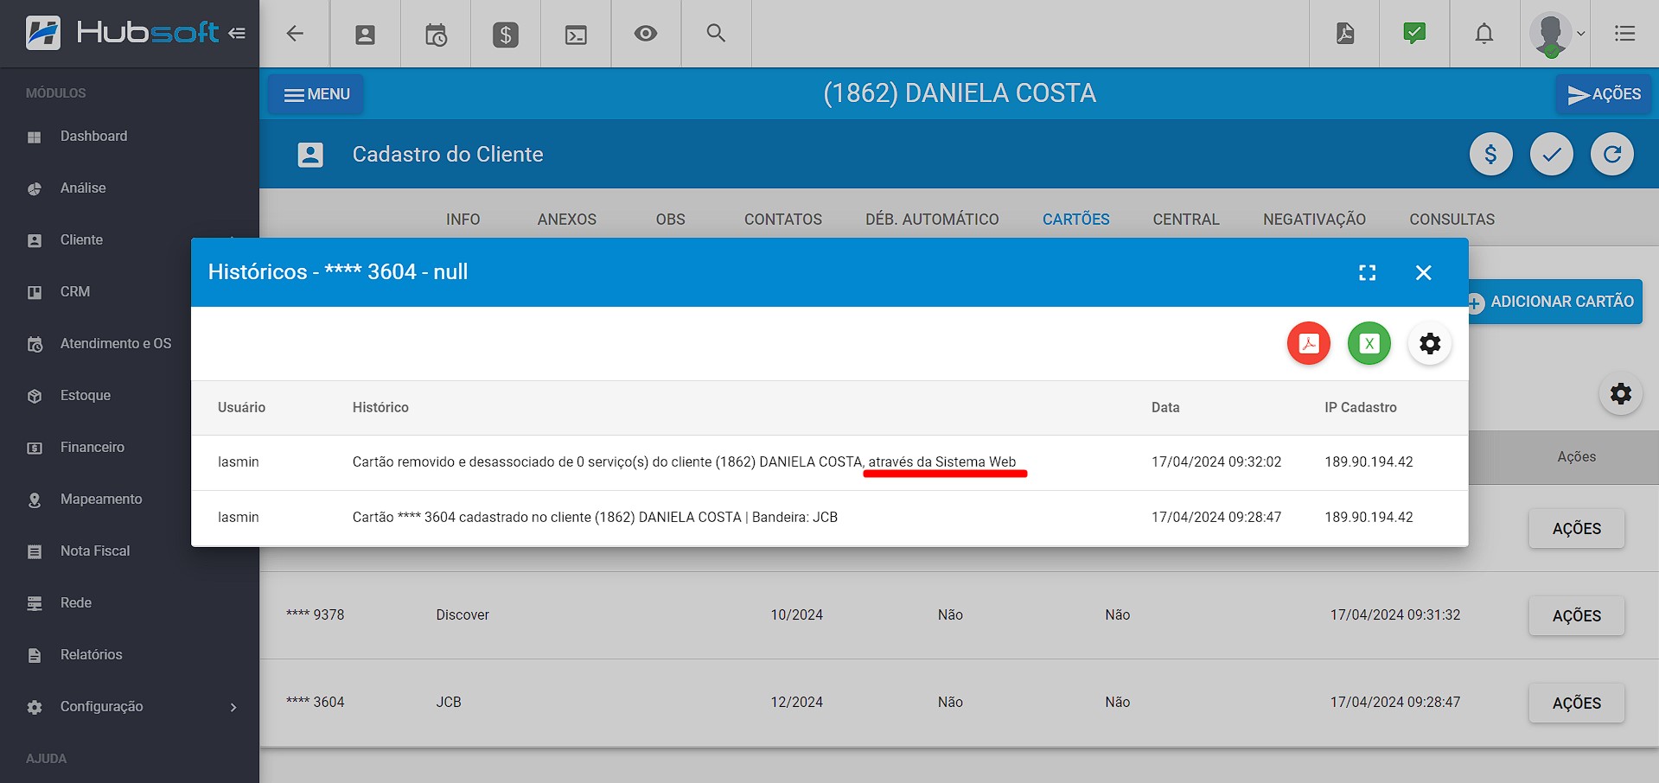Screen dimensions: 1659x783
Task: Expand the Configuração submenu
Action: coord(233,707)
